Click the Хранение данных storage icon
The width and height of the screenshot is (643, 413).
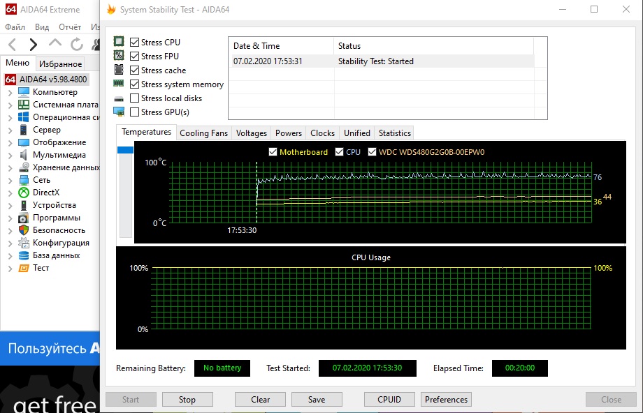point(24,167)
